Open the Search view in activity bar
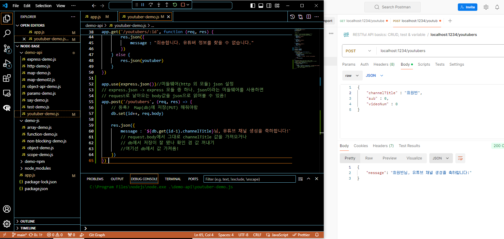The height and width of the screenshot is (239, 504). [7, 33]
